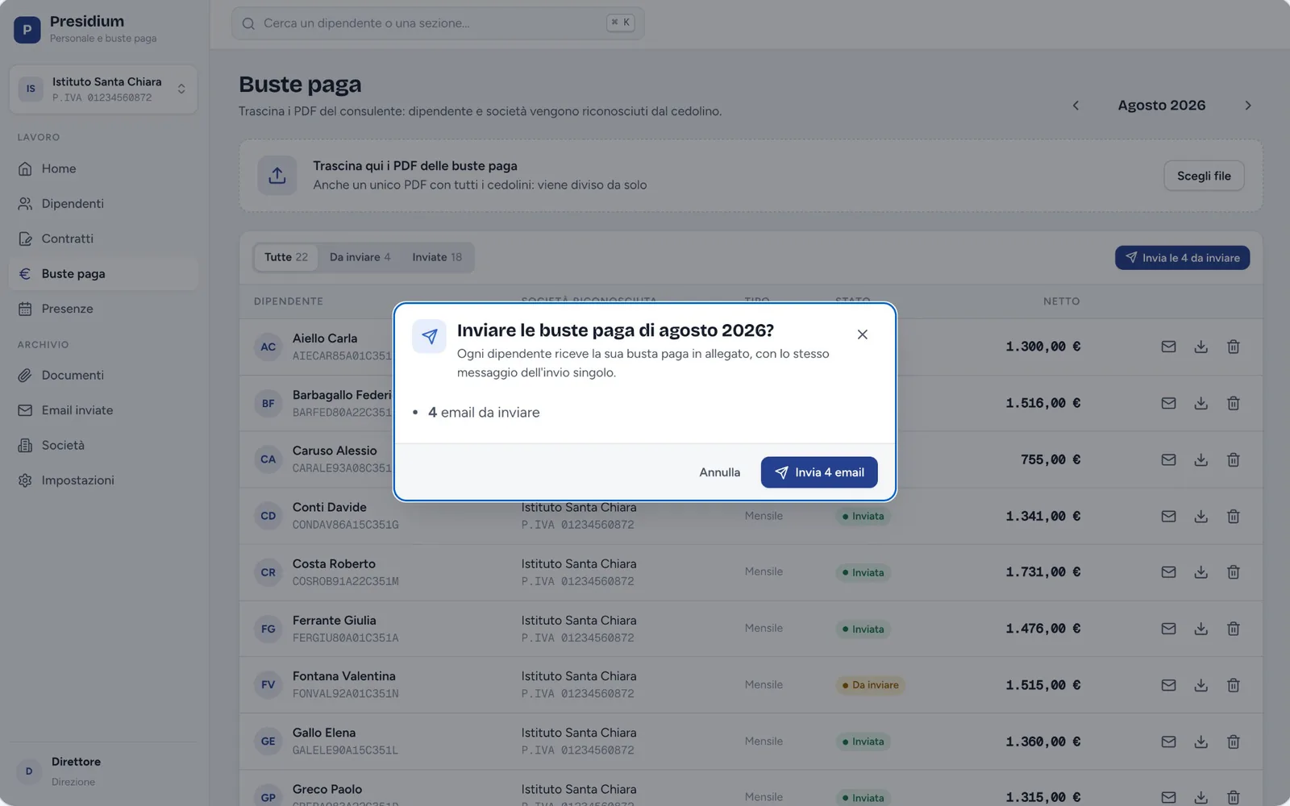Download Aiello Carla's payslip
The width and height of the screenshot is (1290, 806).
[x=1201, y=347]
